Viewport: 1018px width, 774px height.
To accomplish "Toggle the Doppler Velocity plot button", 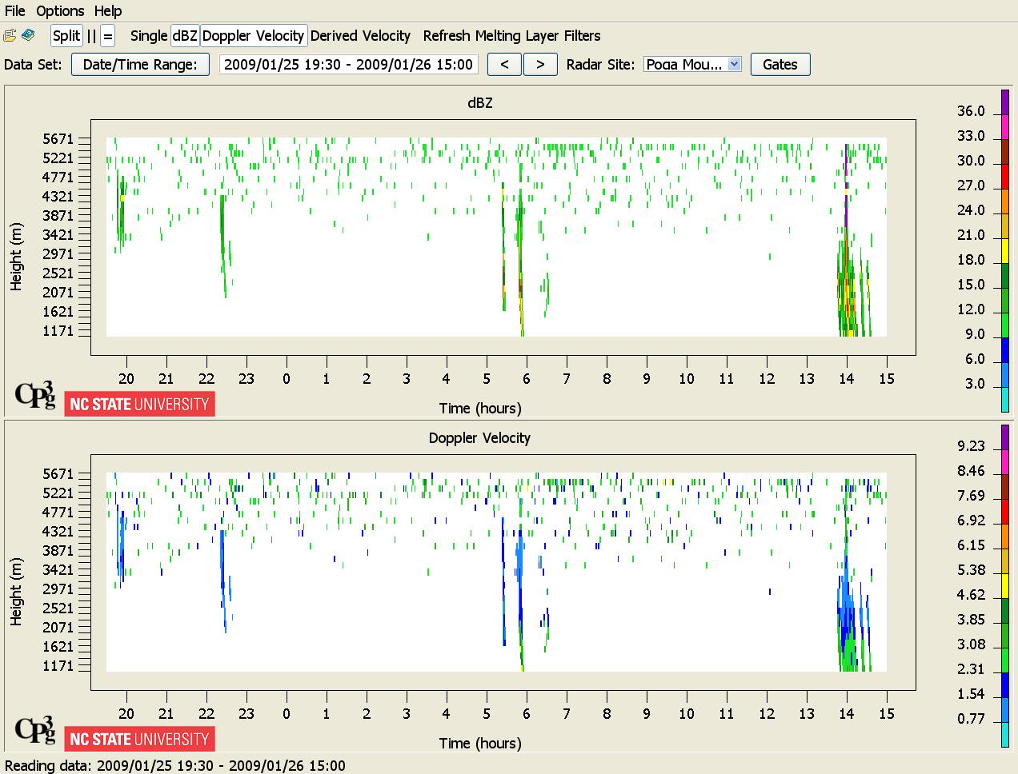I will 253,36.
